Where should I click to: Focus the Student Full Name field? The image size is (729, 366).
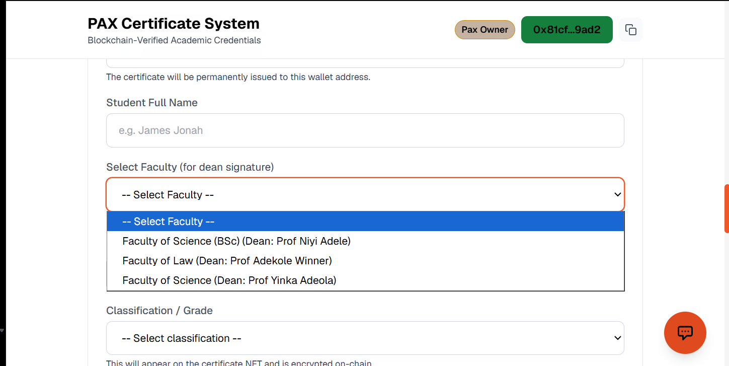[365, 130]
